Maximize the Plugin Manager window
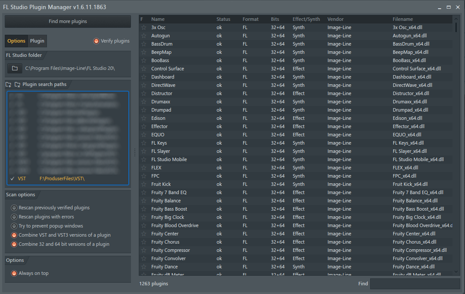 [449, 7]
